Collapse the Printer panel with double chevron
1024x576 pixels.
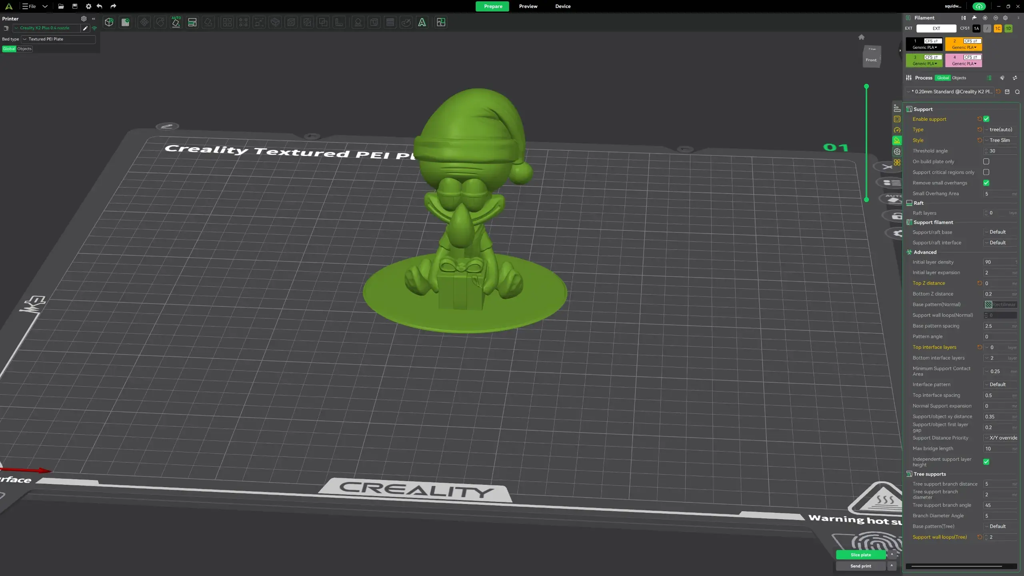[94, 18]
